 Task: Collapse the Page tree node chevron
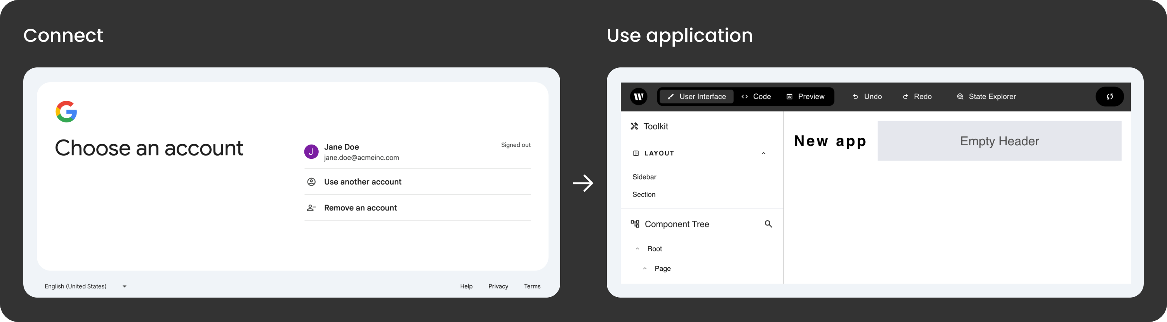[645, 269]
